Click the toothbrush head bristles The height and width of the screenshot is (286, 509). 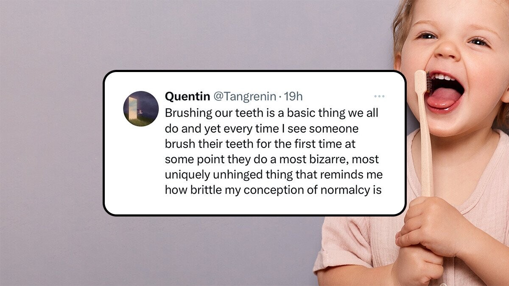(x=429, y=83)
